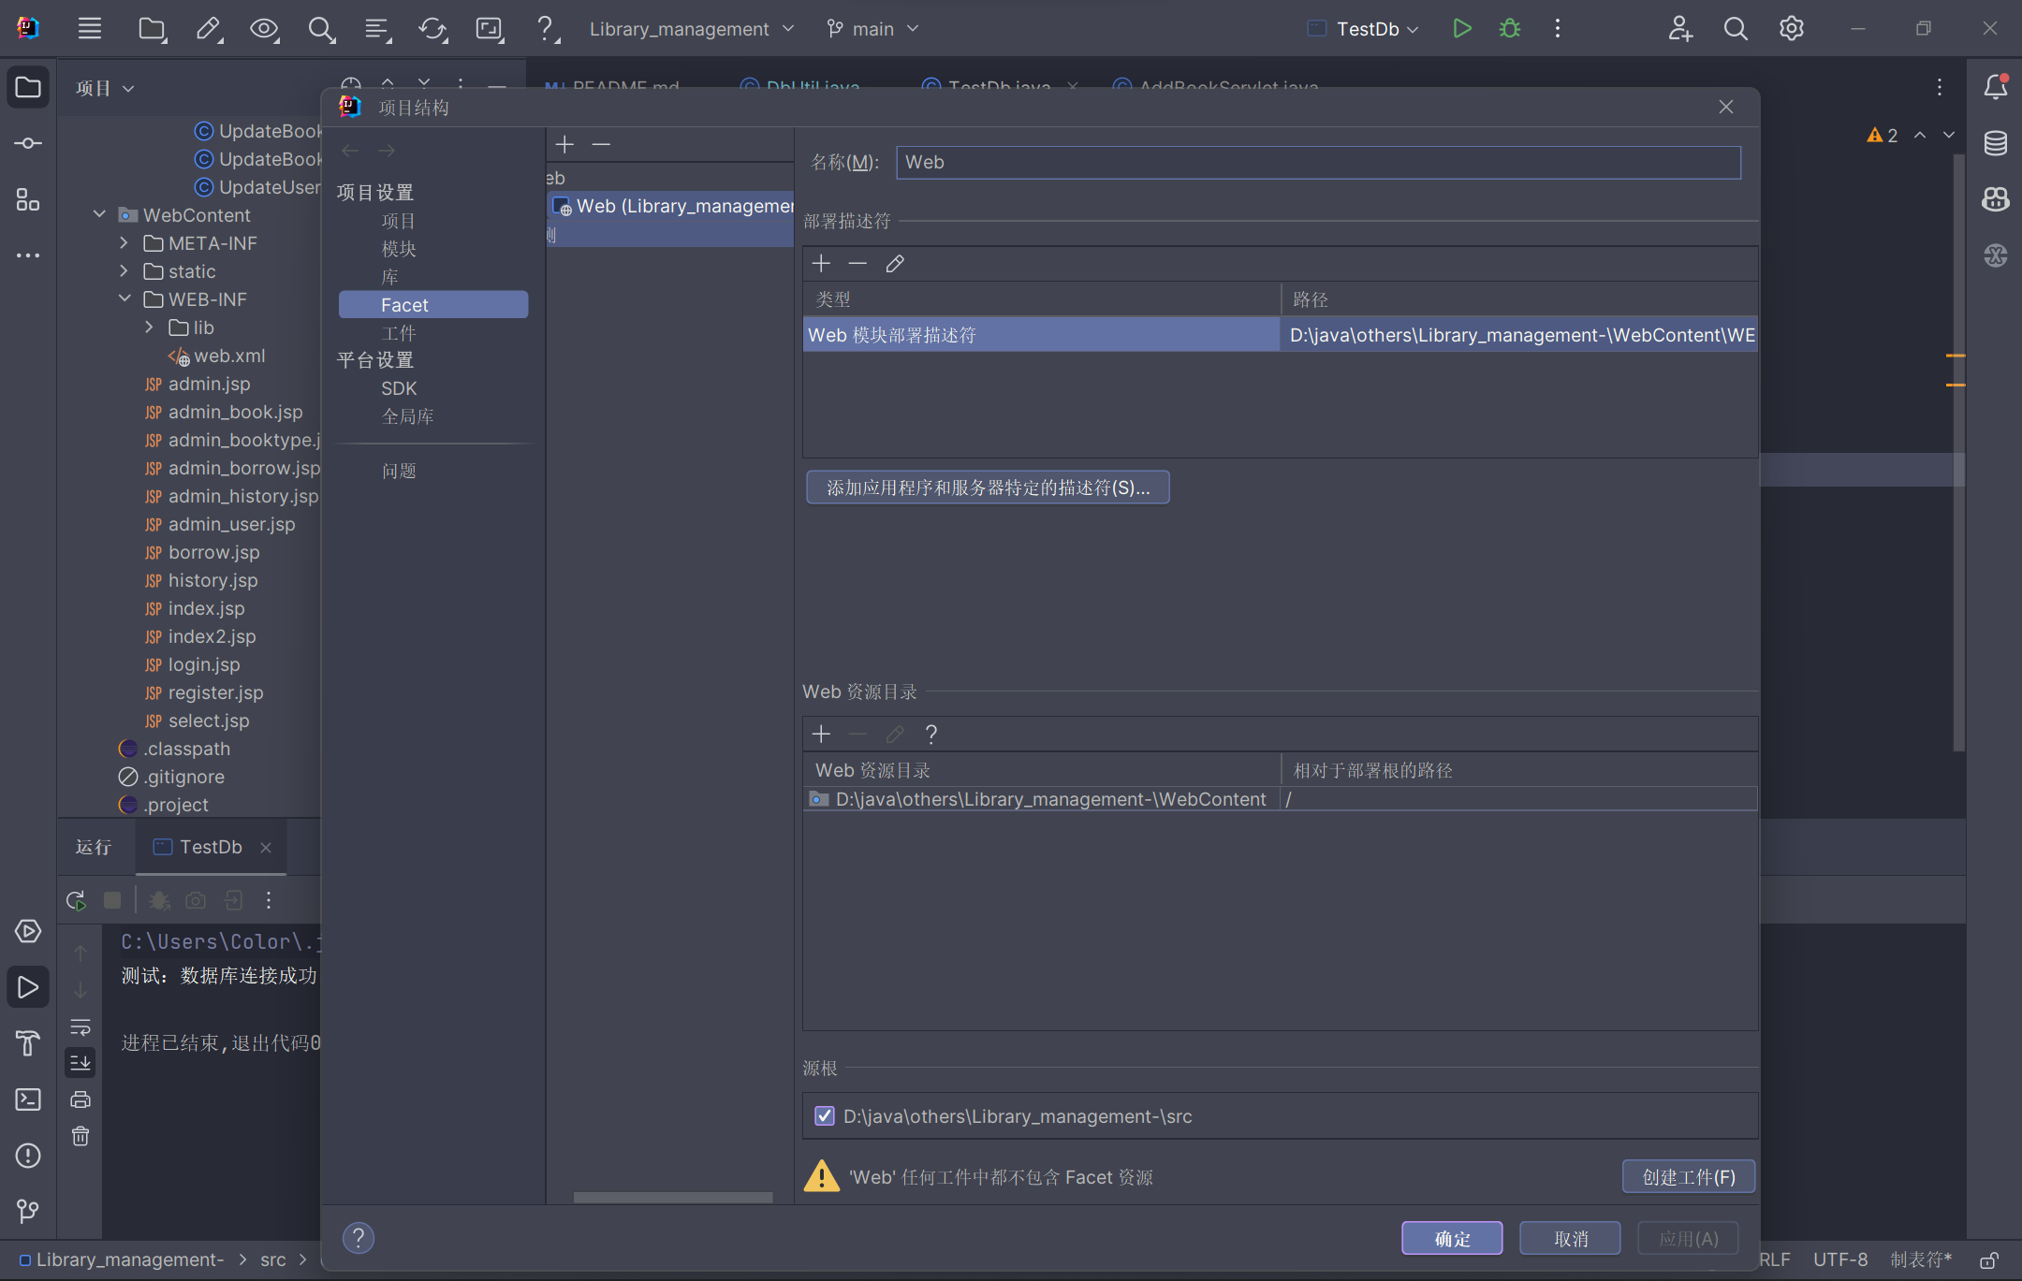Expand the META-INF folder
This screenshot has width=2022, height=1281.
125,243
